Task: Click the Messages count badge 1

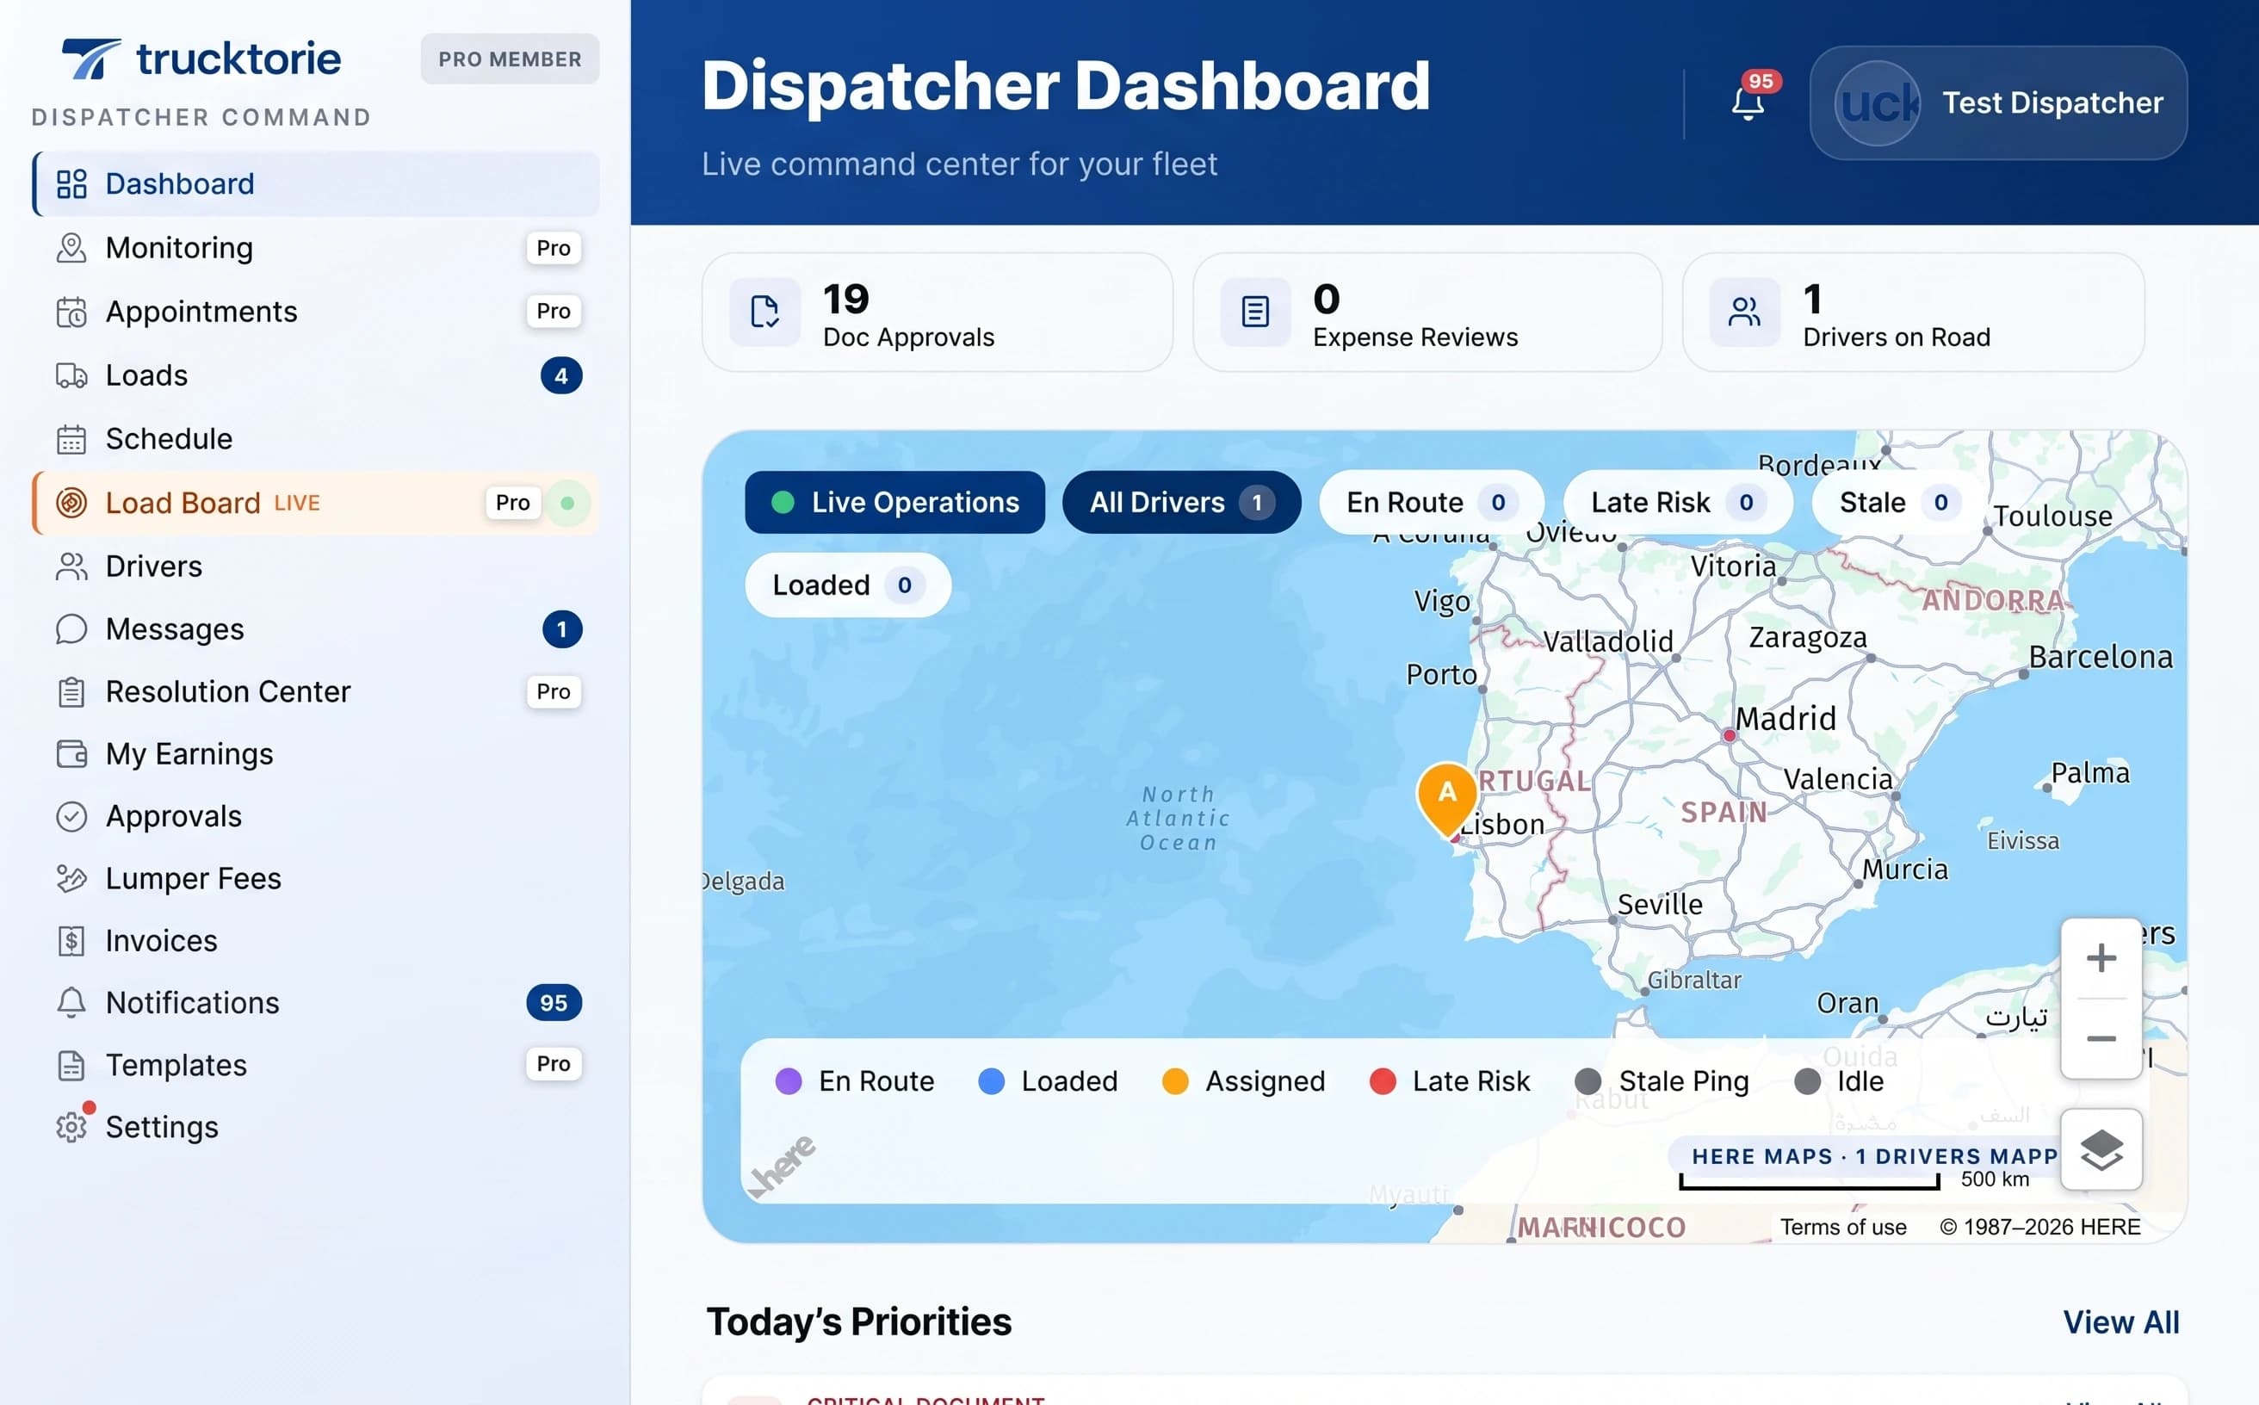Action: pyautogui.click(x=561, y=629)
